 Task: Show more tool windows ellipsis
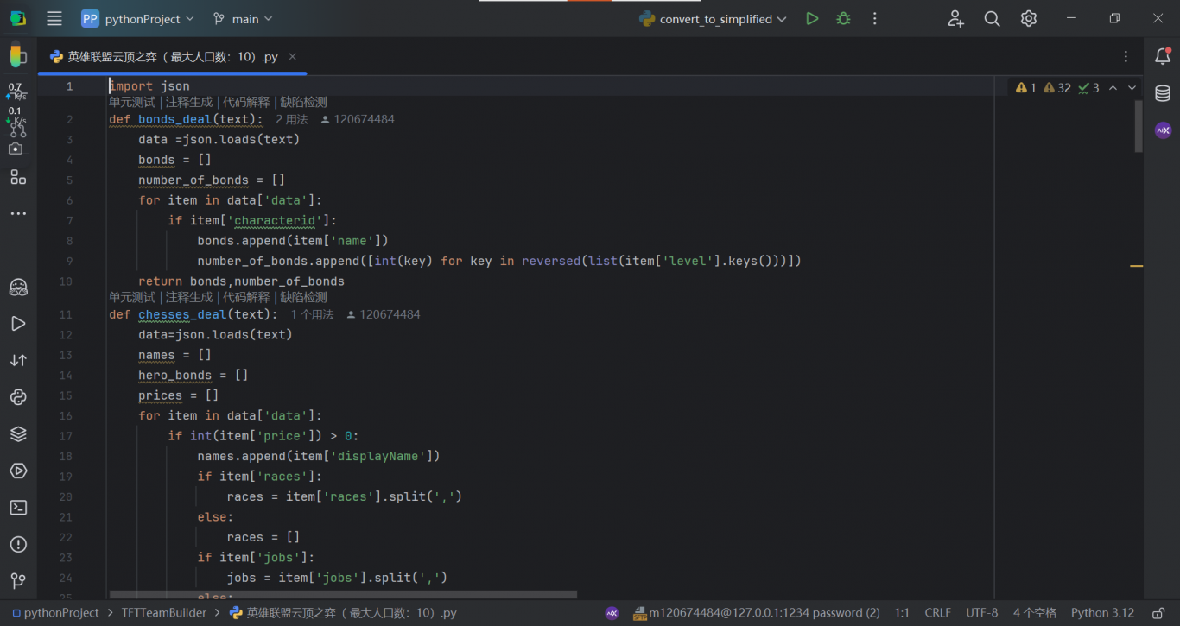[18, 213]
